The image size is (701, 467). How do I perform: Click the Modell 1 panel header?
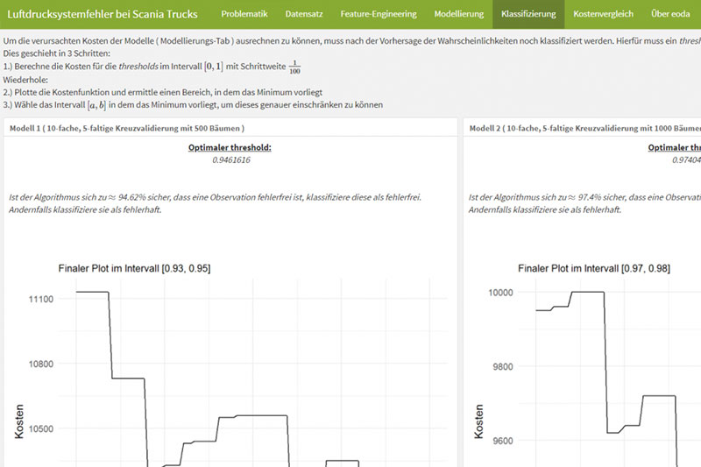pos(230,128)
